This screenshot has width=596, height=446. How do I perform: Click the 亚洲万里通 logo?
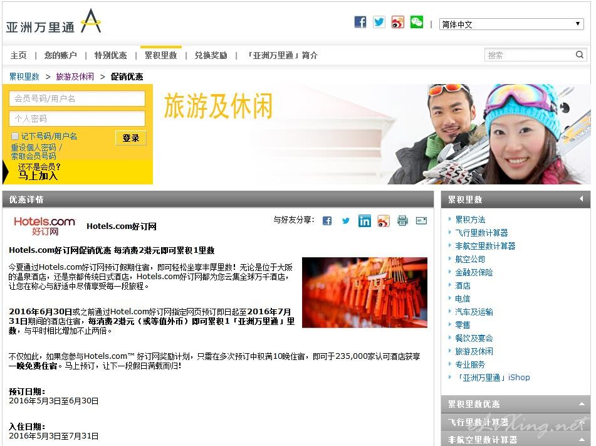coord(54,22)
